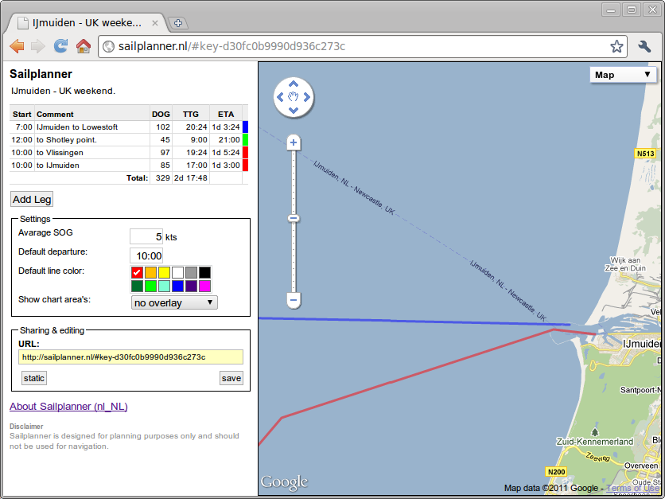The height and width of the screenshot is (499, 665).
Task: Open the wrench settings menu
Action: click(x=645, y=46)
